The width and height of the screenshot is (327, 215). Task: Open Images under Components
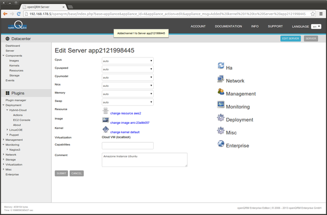pyautogui.click(x=14, y=61)
